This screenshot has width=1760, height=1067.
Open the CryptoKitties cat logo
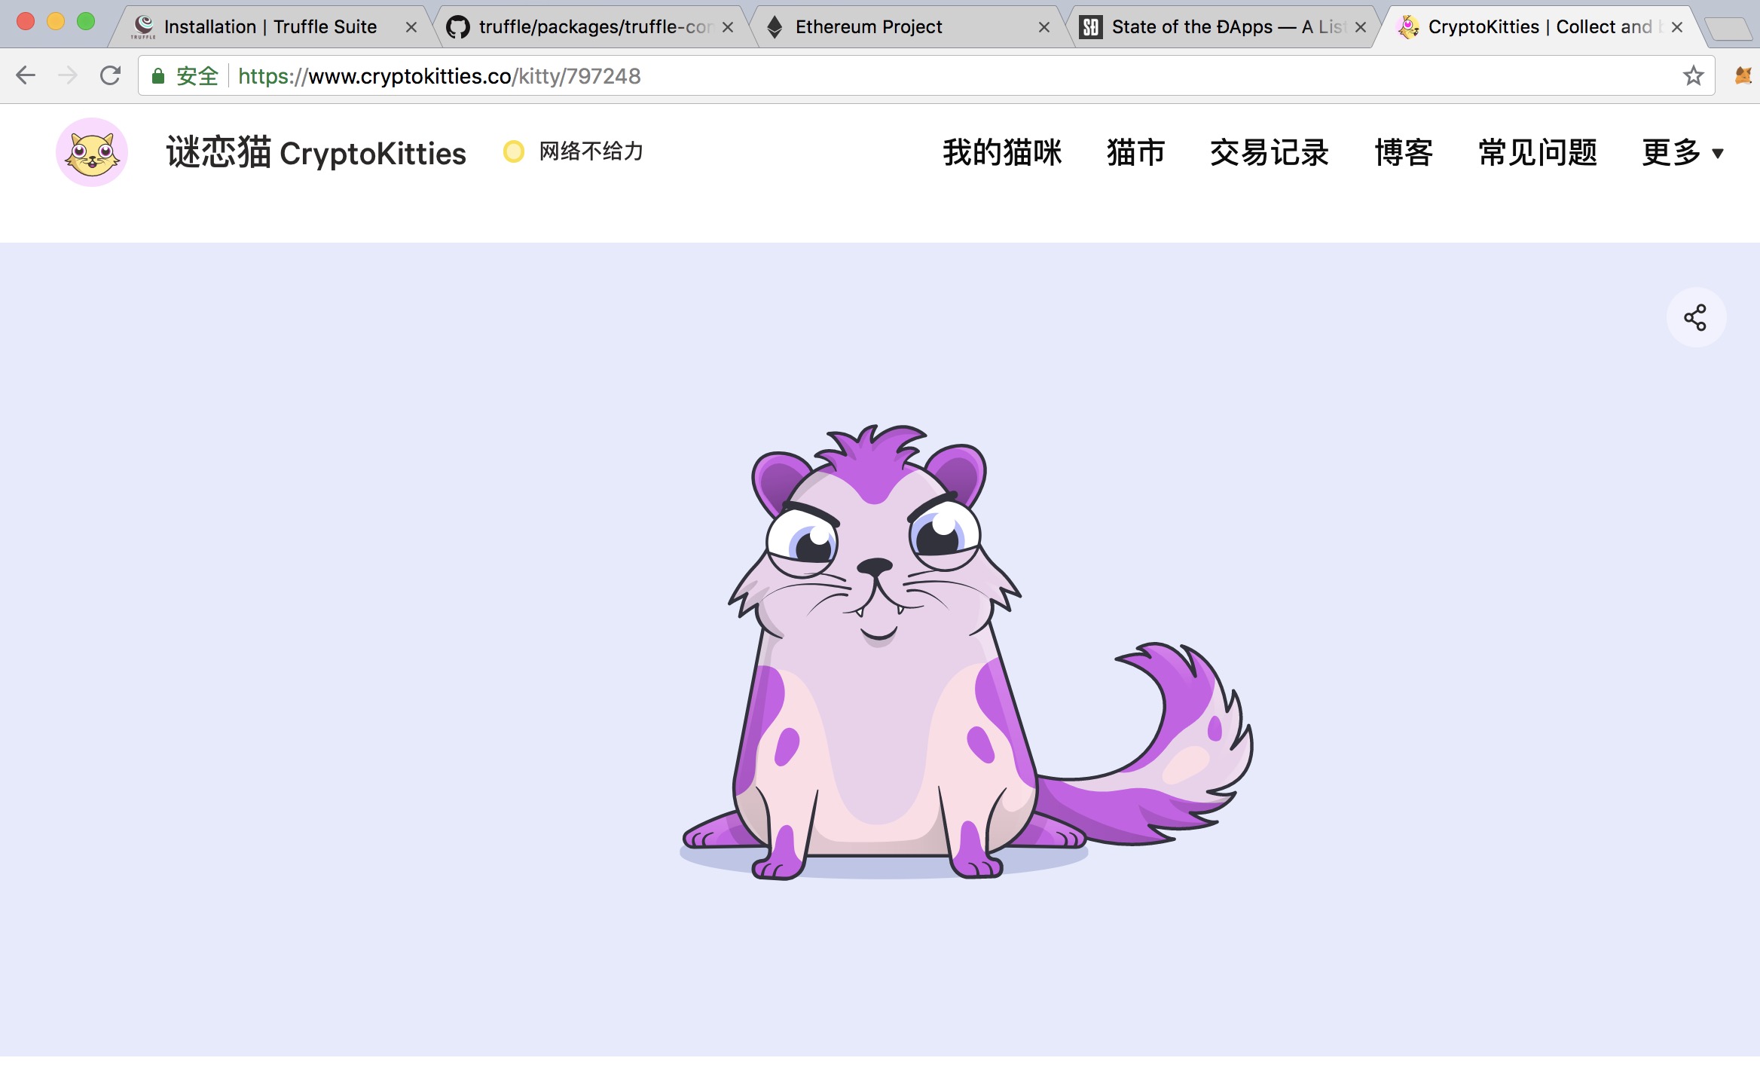click(92, 152)
